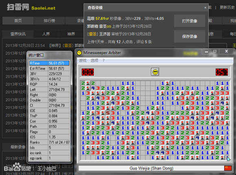Select the Ranks row
Screen dimensions: 236x175
click(49, 143)
